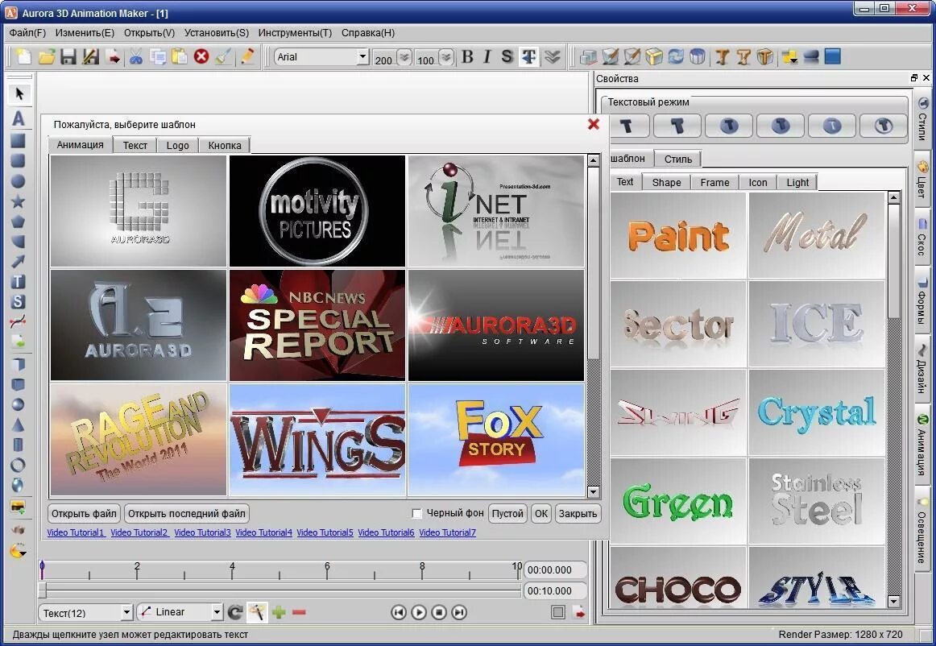Image resolution: width=936 pixels, height=646 pixels.
Task: Click the export icon right of timeline controls
Action: (x=578, y=612)
